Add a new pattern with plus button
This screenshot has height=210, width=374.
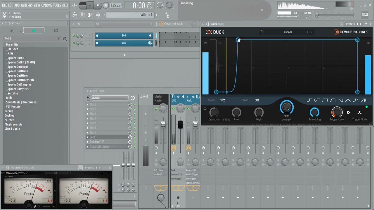[156, 15]
